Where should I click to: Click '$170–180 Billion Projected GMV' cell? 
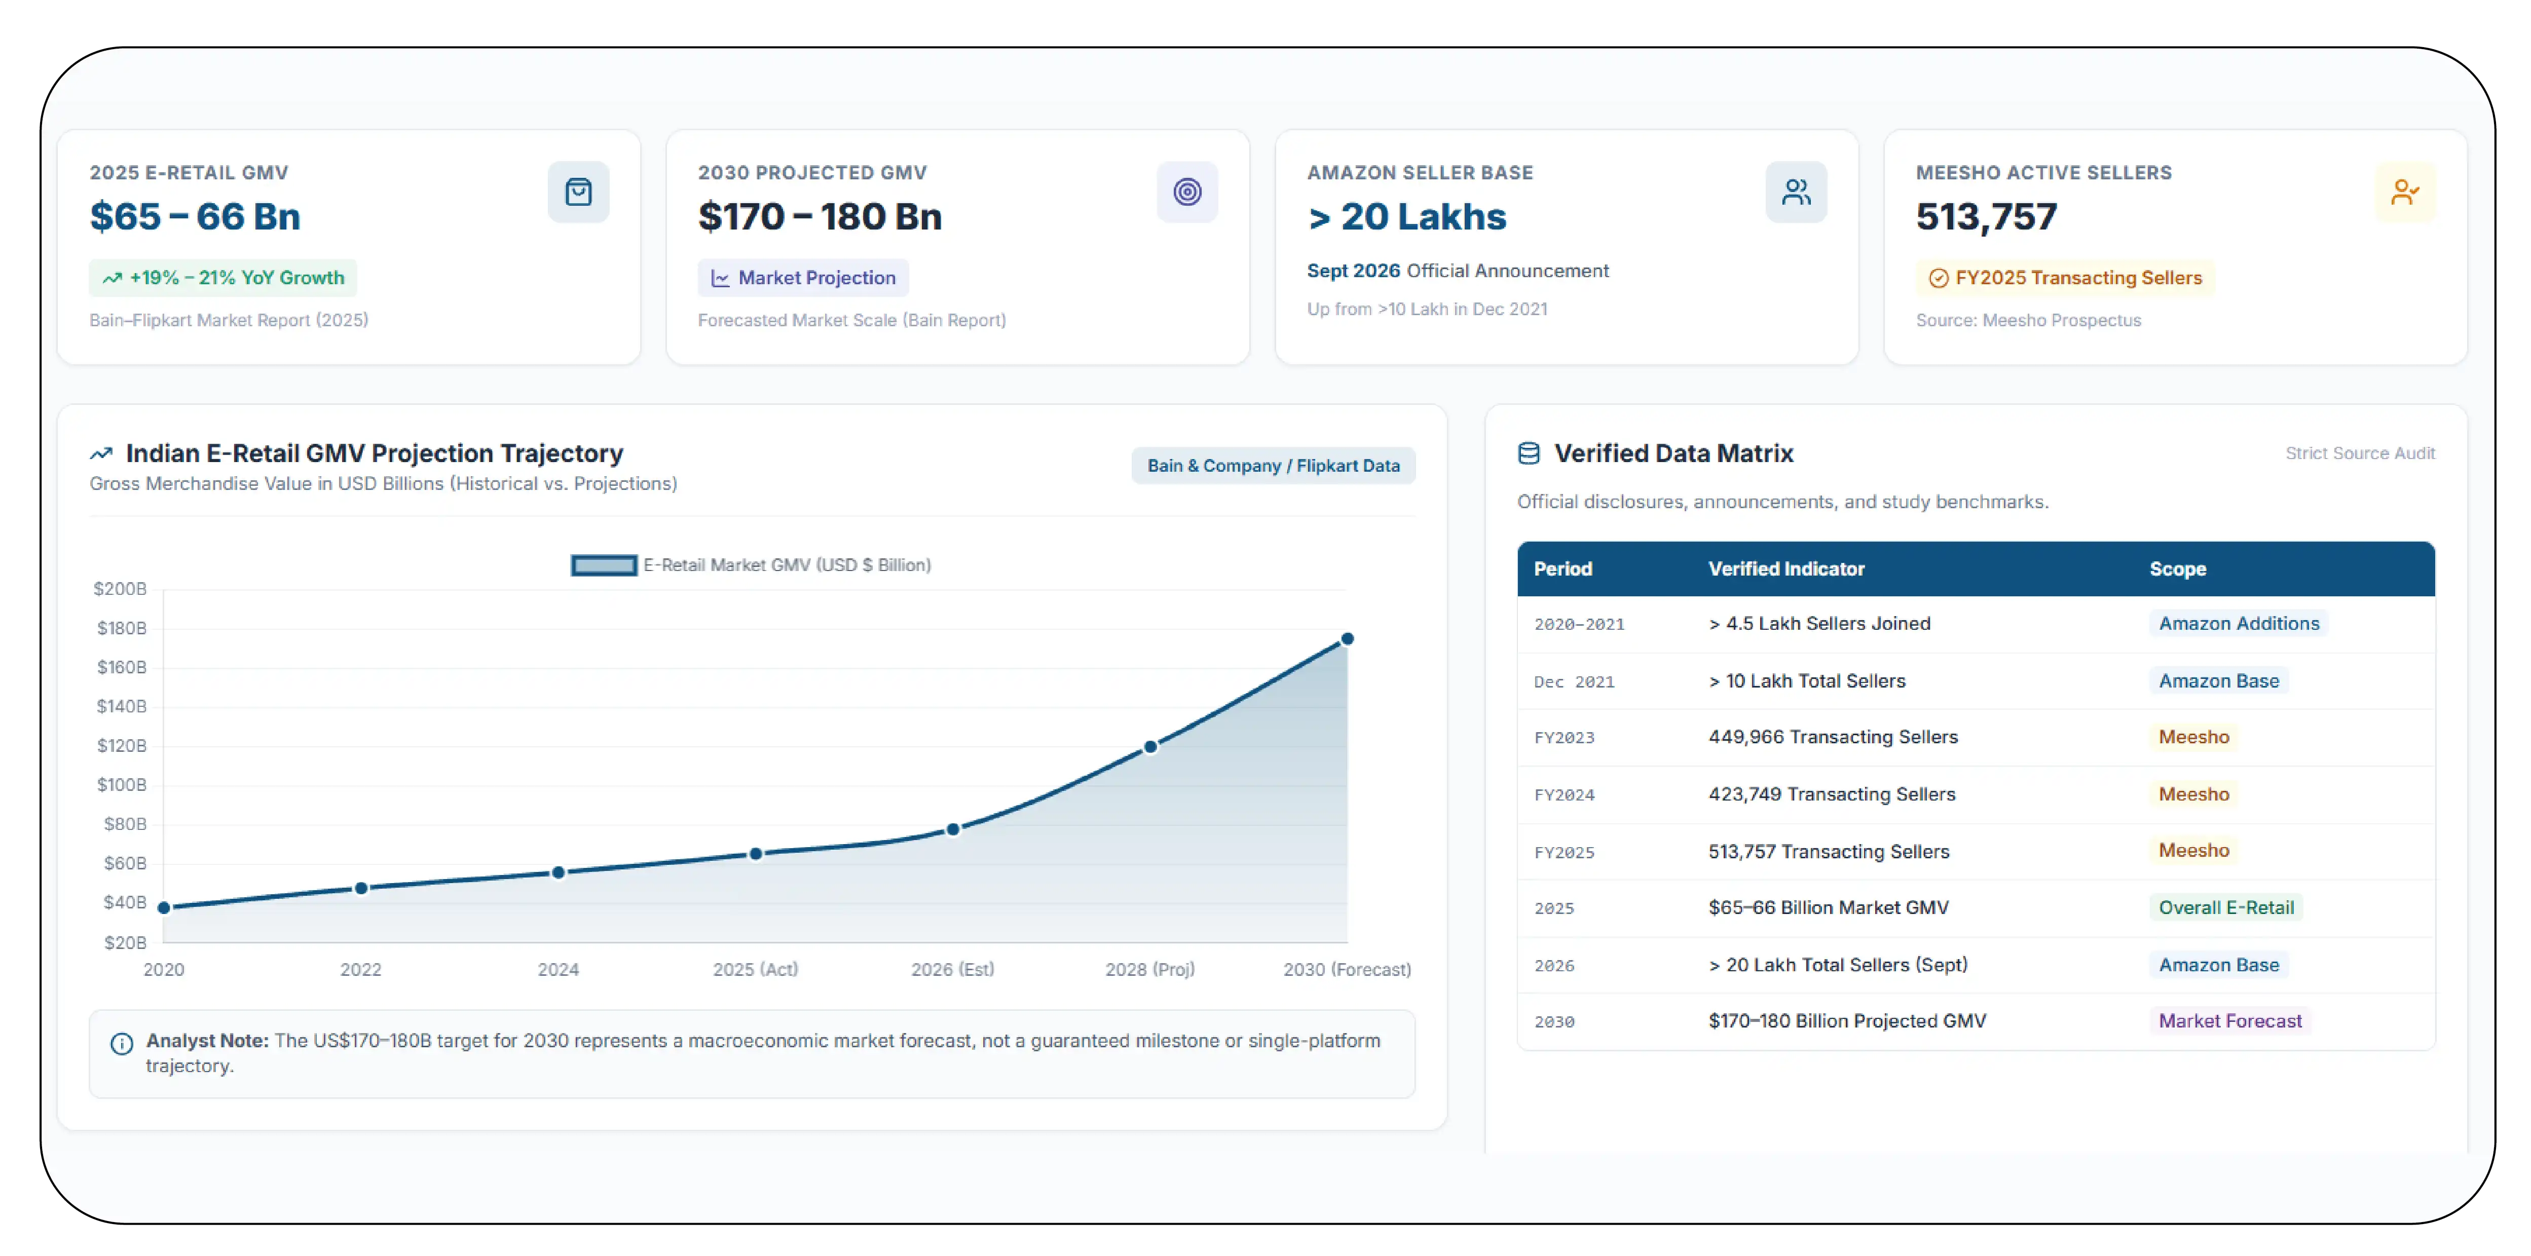(x=1846, y=1020)
